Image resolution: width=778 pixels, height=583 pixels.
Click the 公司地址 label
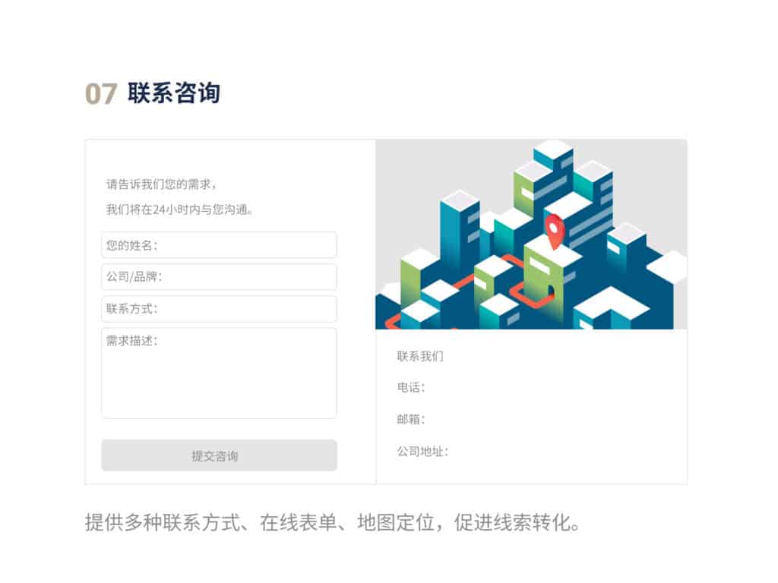pos(422,451)
